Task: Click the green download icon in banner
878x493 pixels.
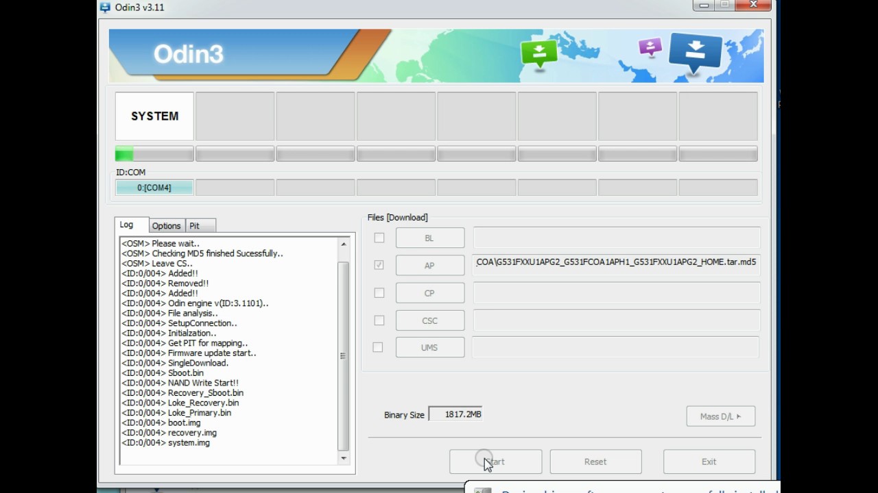Action: 539,53
